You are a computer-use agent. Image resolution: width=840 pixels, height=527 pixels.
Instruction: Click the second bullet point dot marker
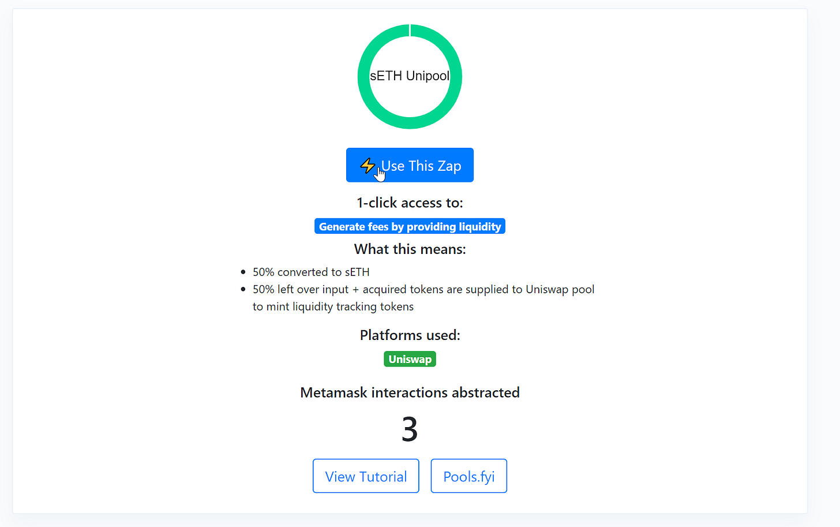(x=243, y=289)
